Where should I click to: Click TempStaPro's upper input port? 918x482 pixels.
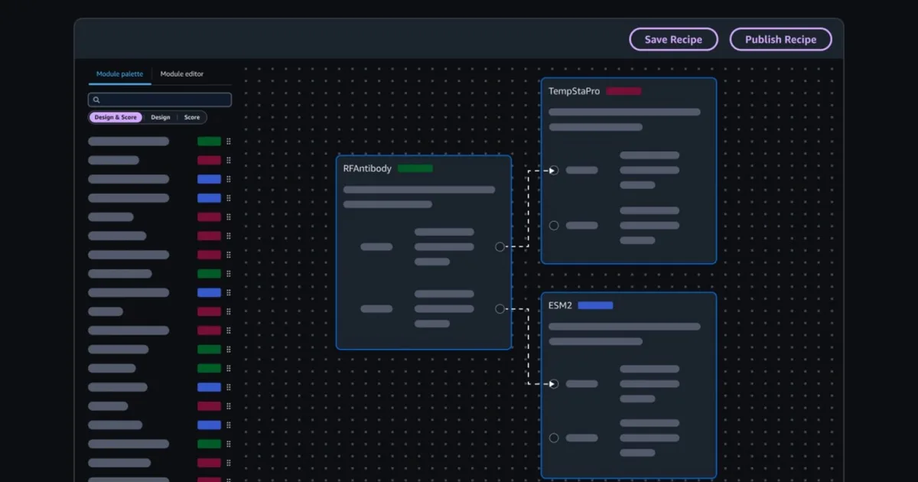pos(554,170)
